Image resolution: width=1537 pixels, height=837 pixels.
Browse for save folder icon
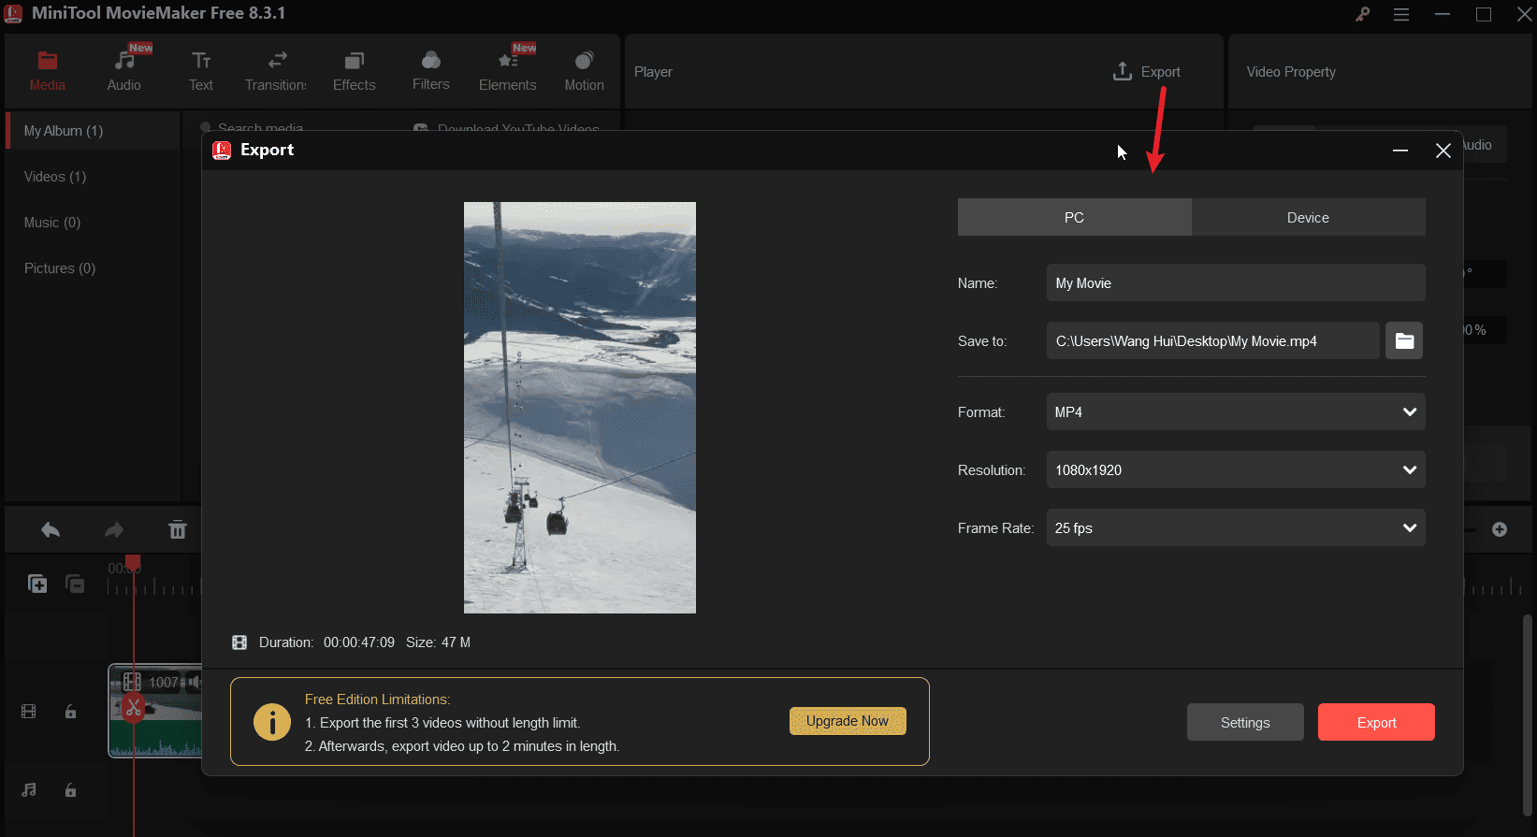click(1403, 341)
